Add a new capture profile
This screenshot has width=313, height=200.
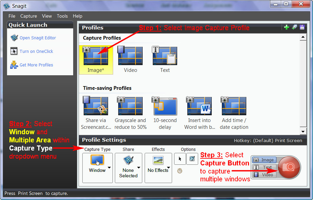coord(287,26)
